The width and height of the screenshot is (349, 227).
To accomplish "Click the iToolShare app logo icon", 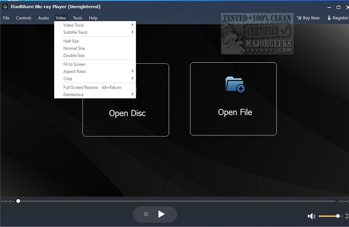I will [5, 6].
